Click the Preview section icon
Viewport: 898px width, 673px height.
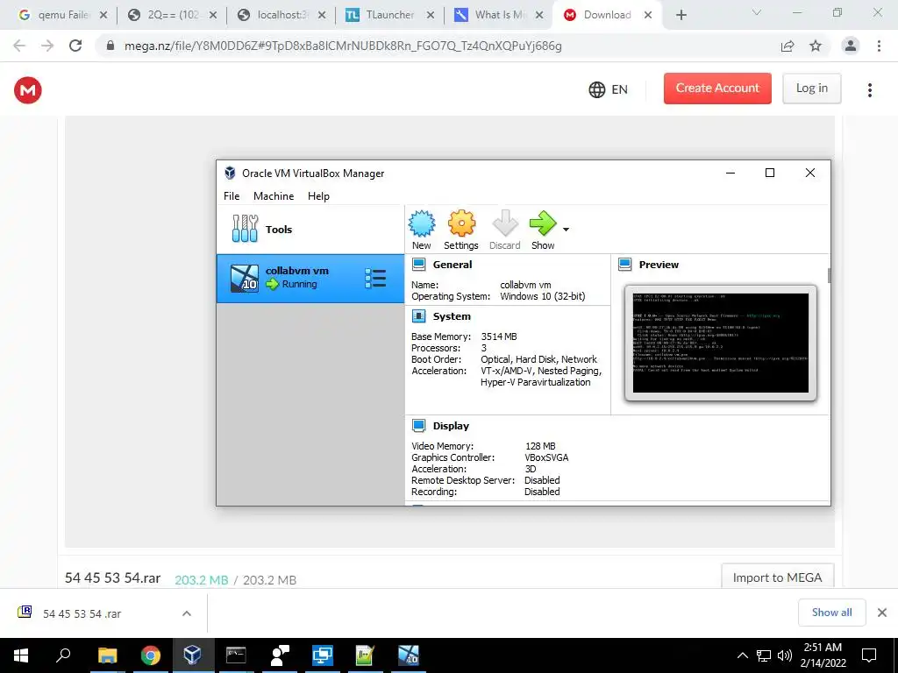[624, 265]
